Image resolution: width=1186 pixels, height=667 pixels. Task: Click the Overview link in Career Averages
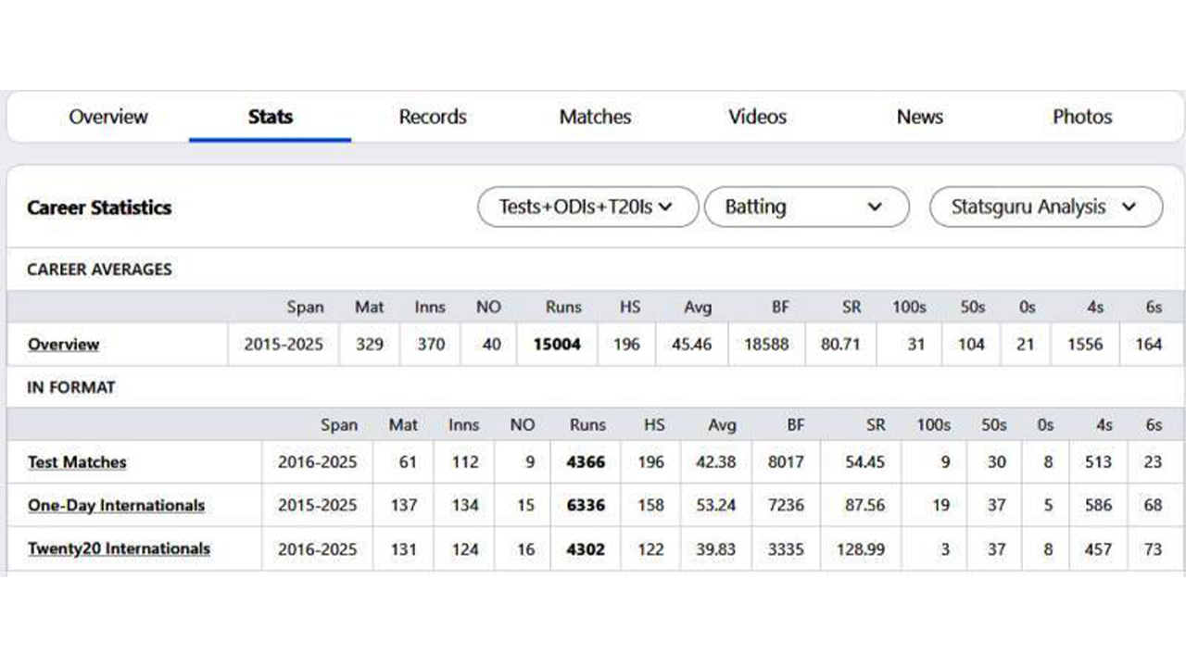(63, 345)
